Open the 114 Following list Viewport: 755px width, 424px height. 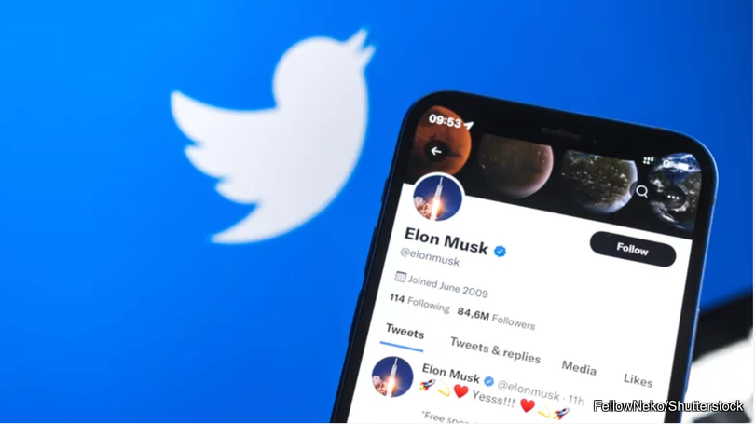(419, 303)
